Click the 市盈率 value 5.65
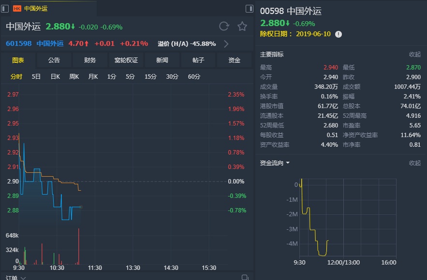Viewport: 427px width, 280px height. tap(415, 126)
